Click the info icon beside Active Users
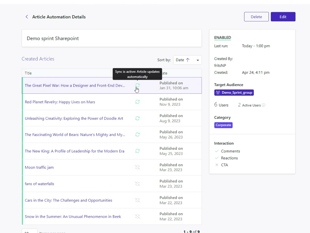 [x=263, y=105]
